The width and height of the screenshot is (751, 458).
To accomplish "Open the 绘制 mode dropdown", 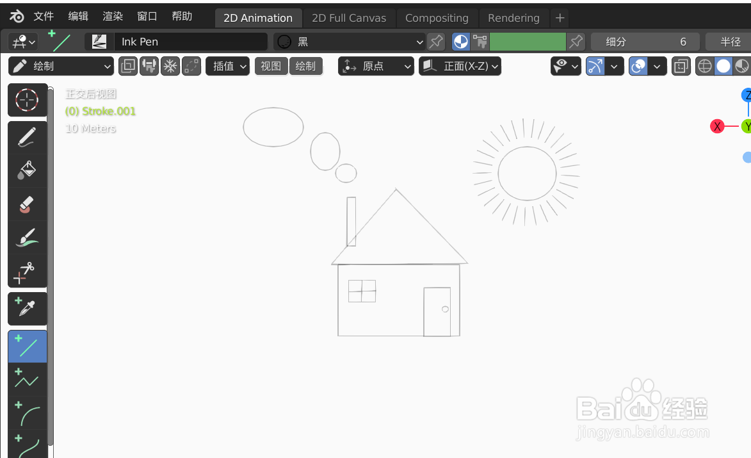I will 61,66.
